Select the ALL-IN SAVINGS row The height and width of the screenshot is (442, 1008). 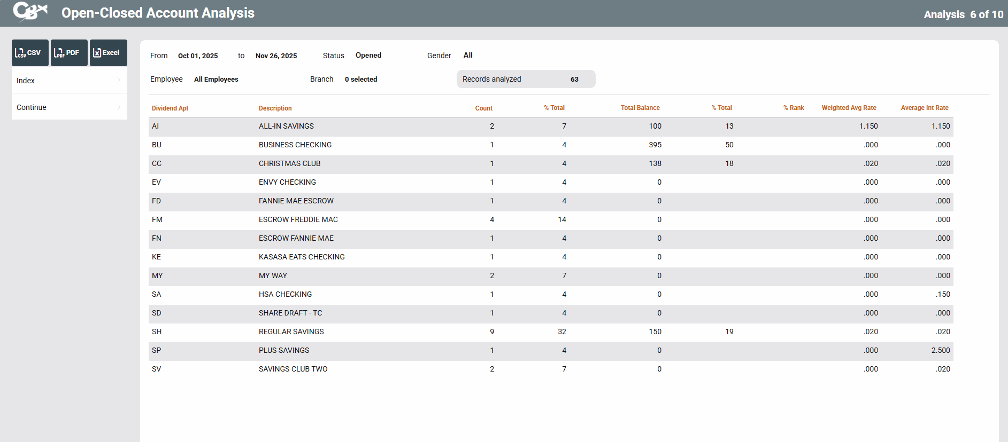pos(286,126)
